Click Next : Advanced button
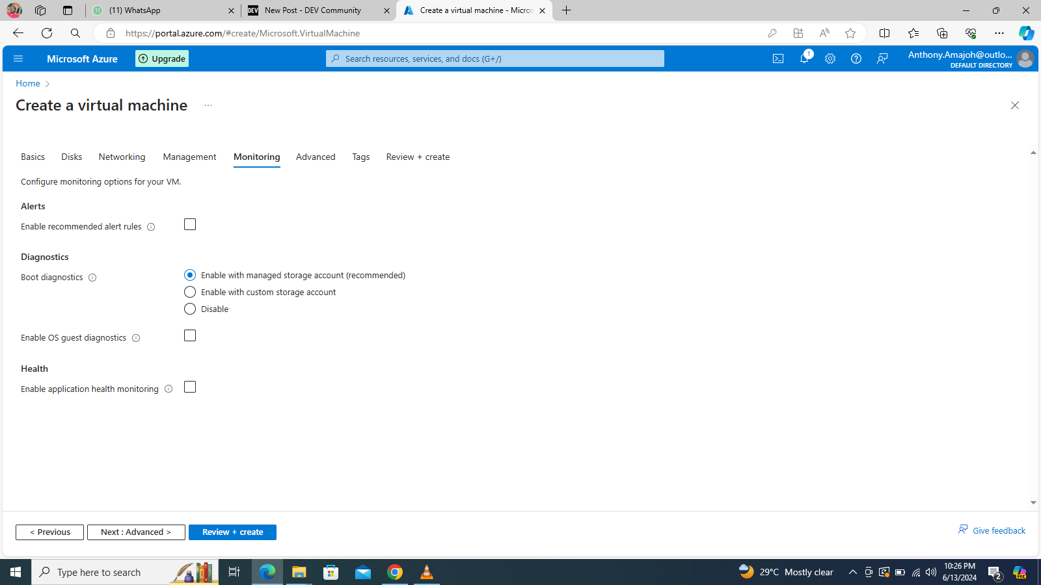 pyautogui.click(x=136, y=532)
